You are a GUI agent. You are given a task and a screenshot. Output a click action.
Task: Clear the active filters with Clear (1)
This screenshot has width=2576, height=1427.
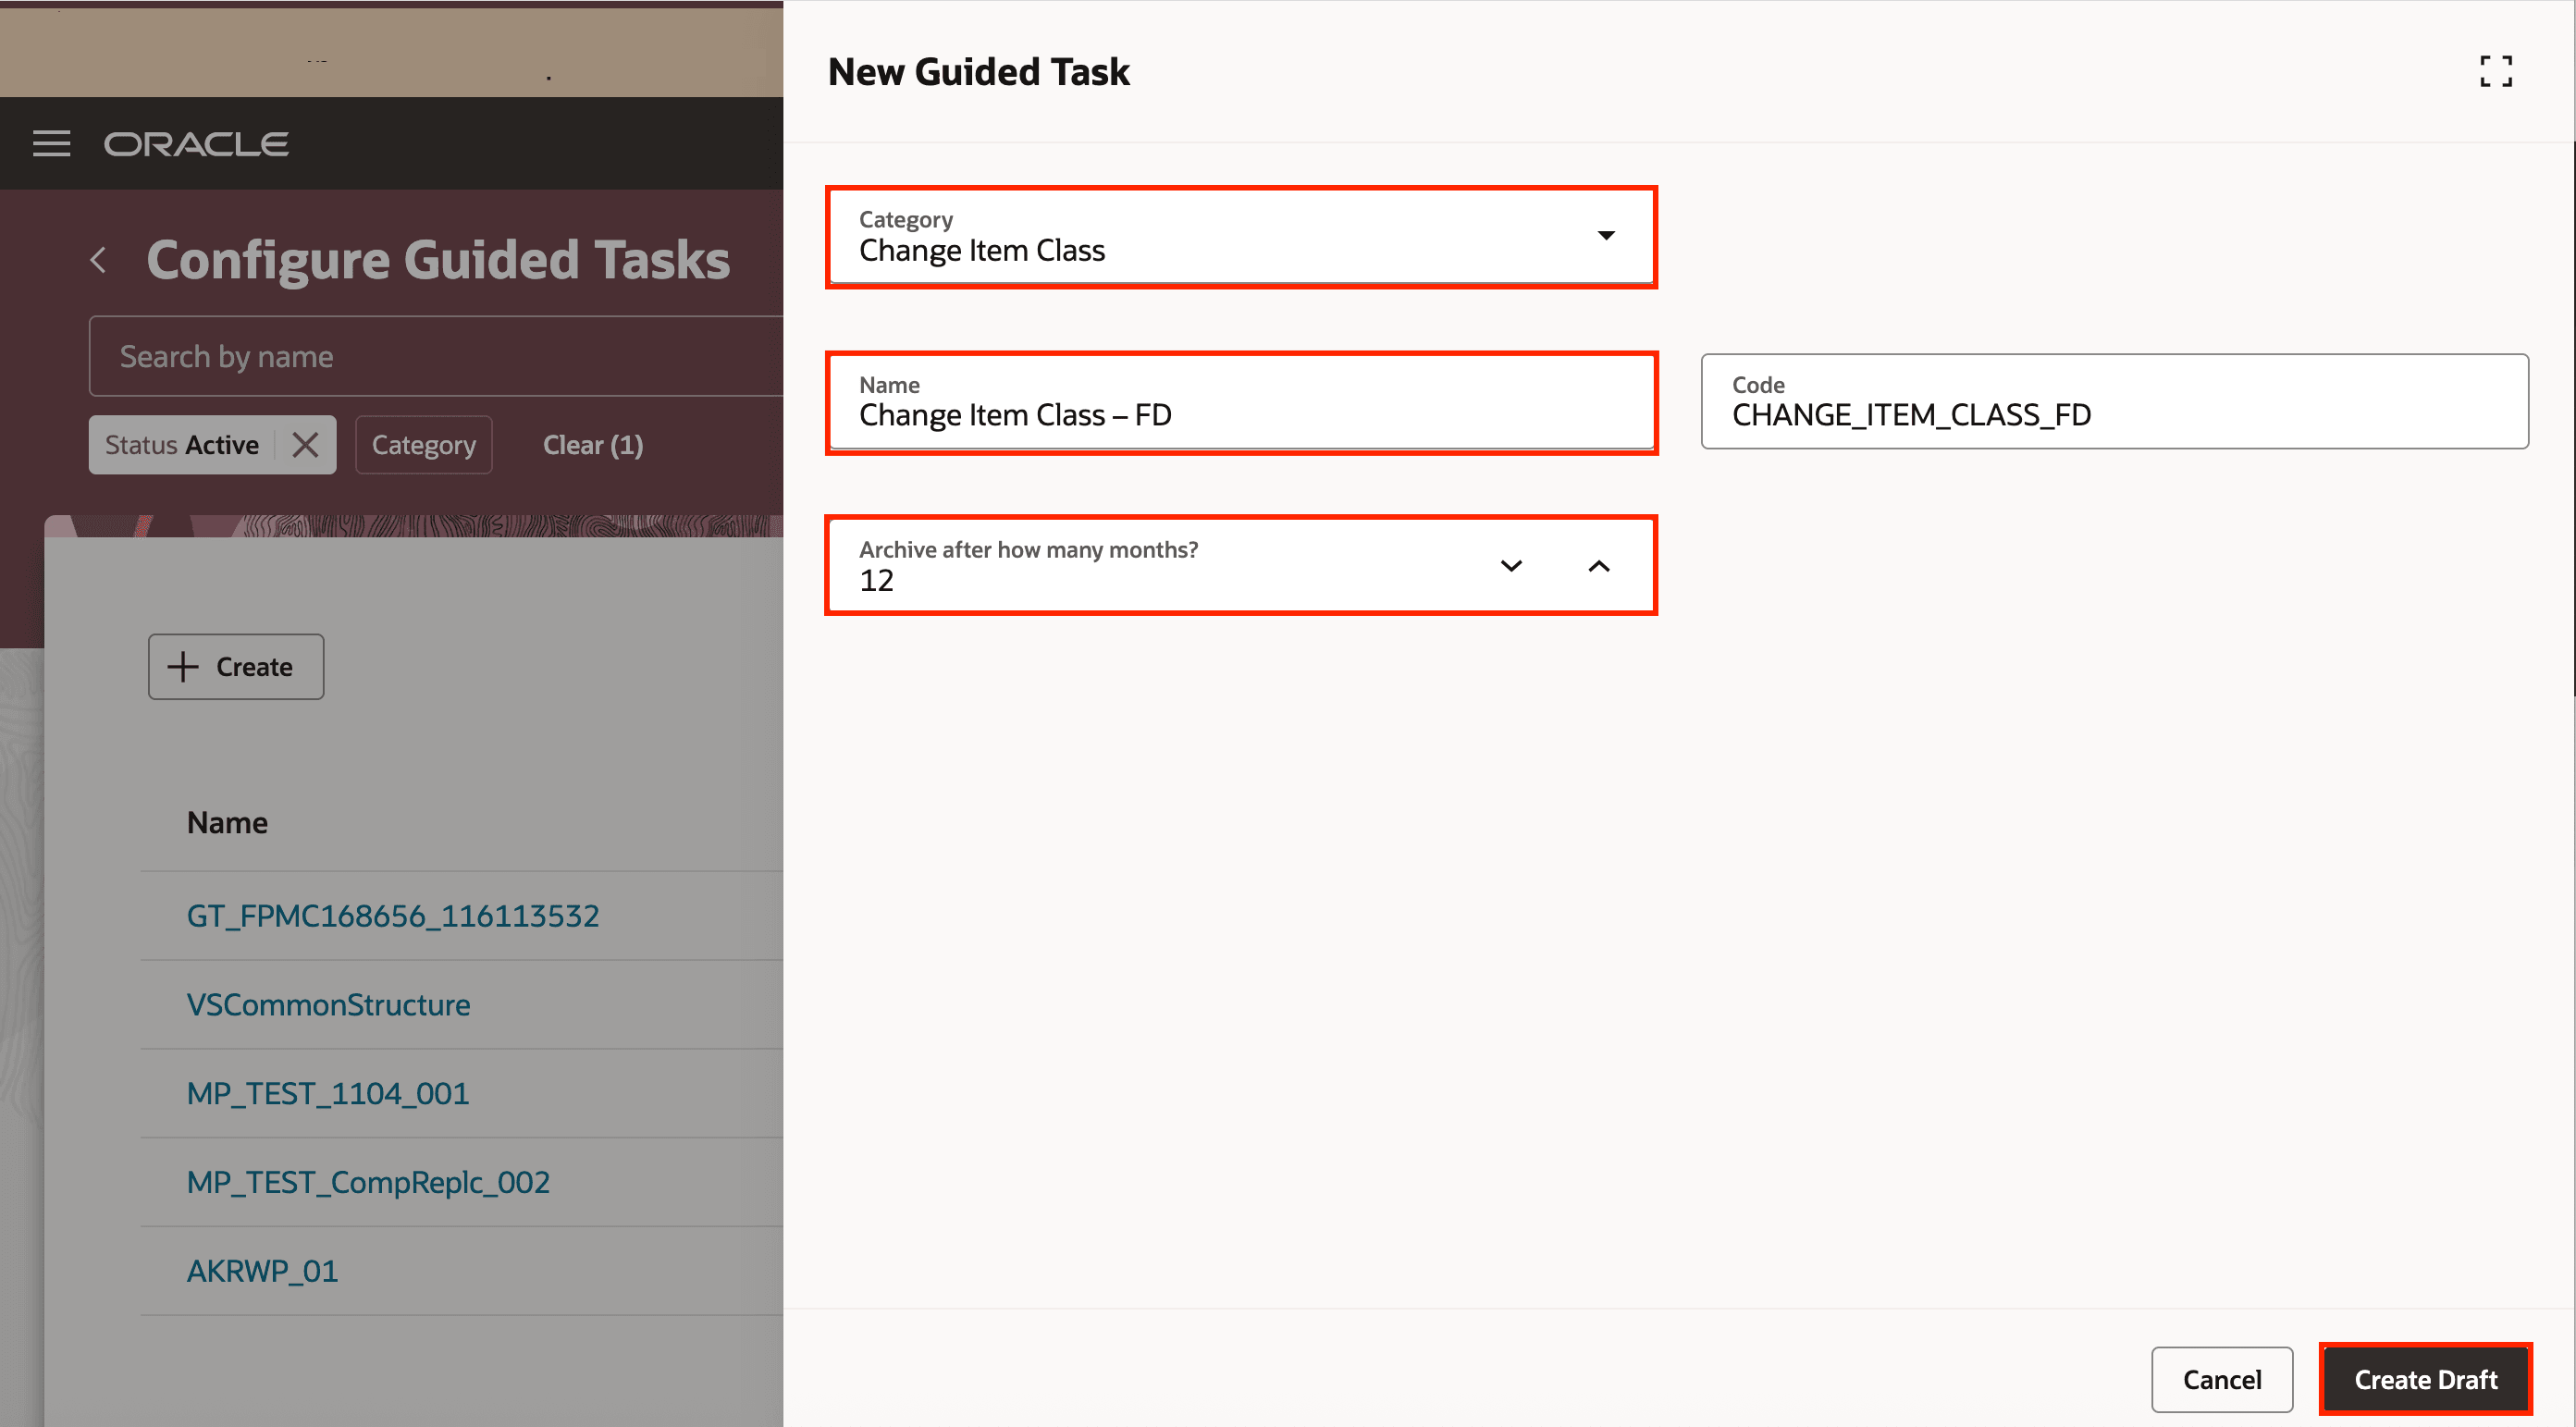pos(592,444)
